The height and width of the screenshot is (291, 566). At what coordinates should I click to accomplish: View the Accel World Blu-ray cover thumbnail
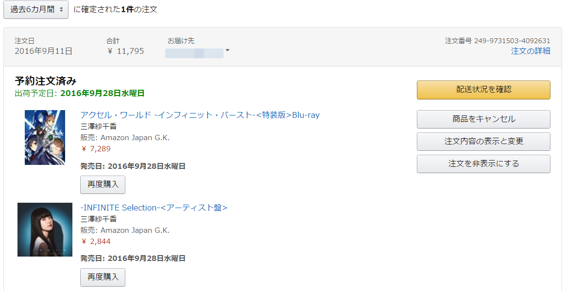point(45,137)
